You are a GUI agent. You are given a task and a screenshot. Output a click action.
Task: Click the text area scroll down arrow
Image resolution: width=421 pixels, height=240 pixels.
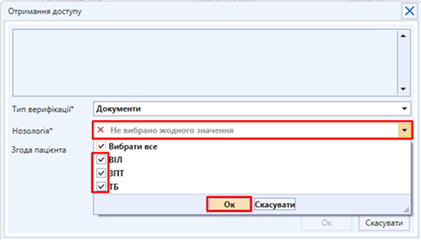click(x=402, y=89)
